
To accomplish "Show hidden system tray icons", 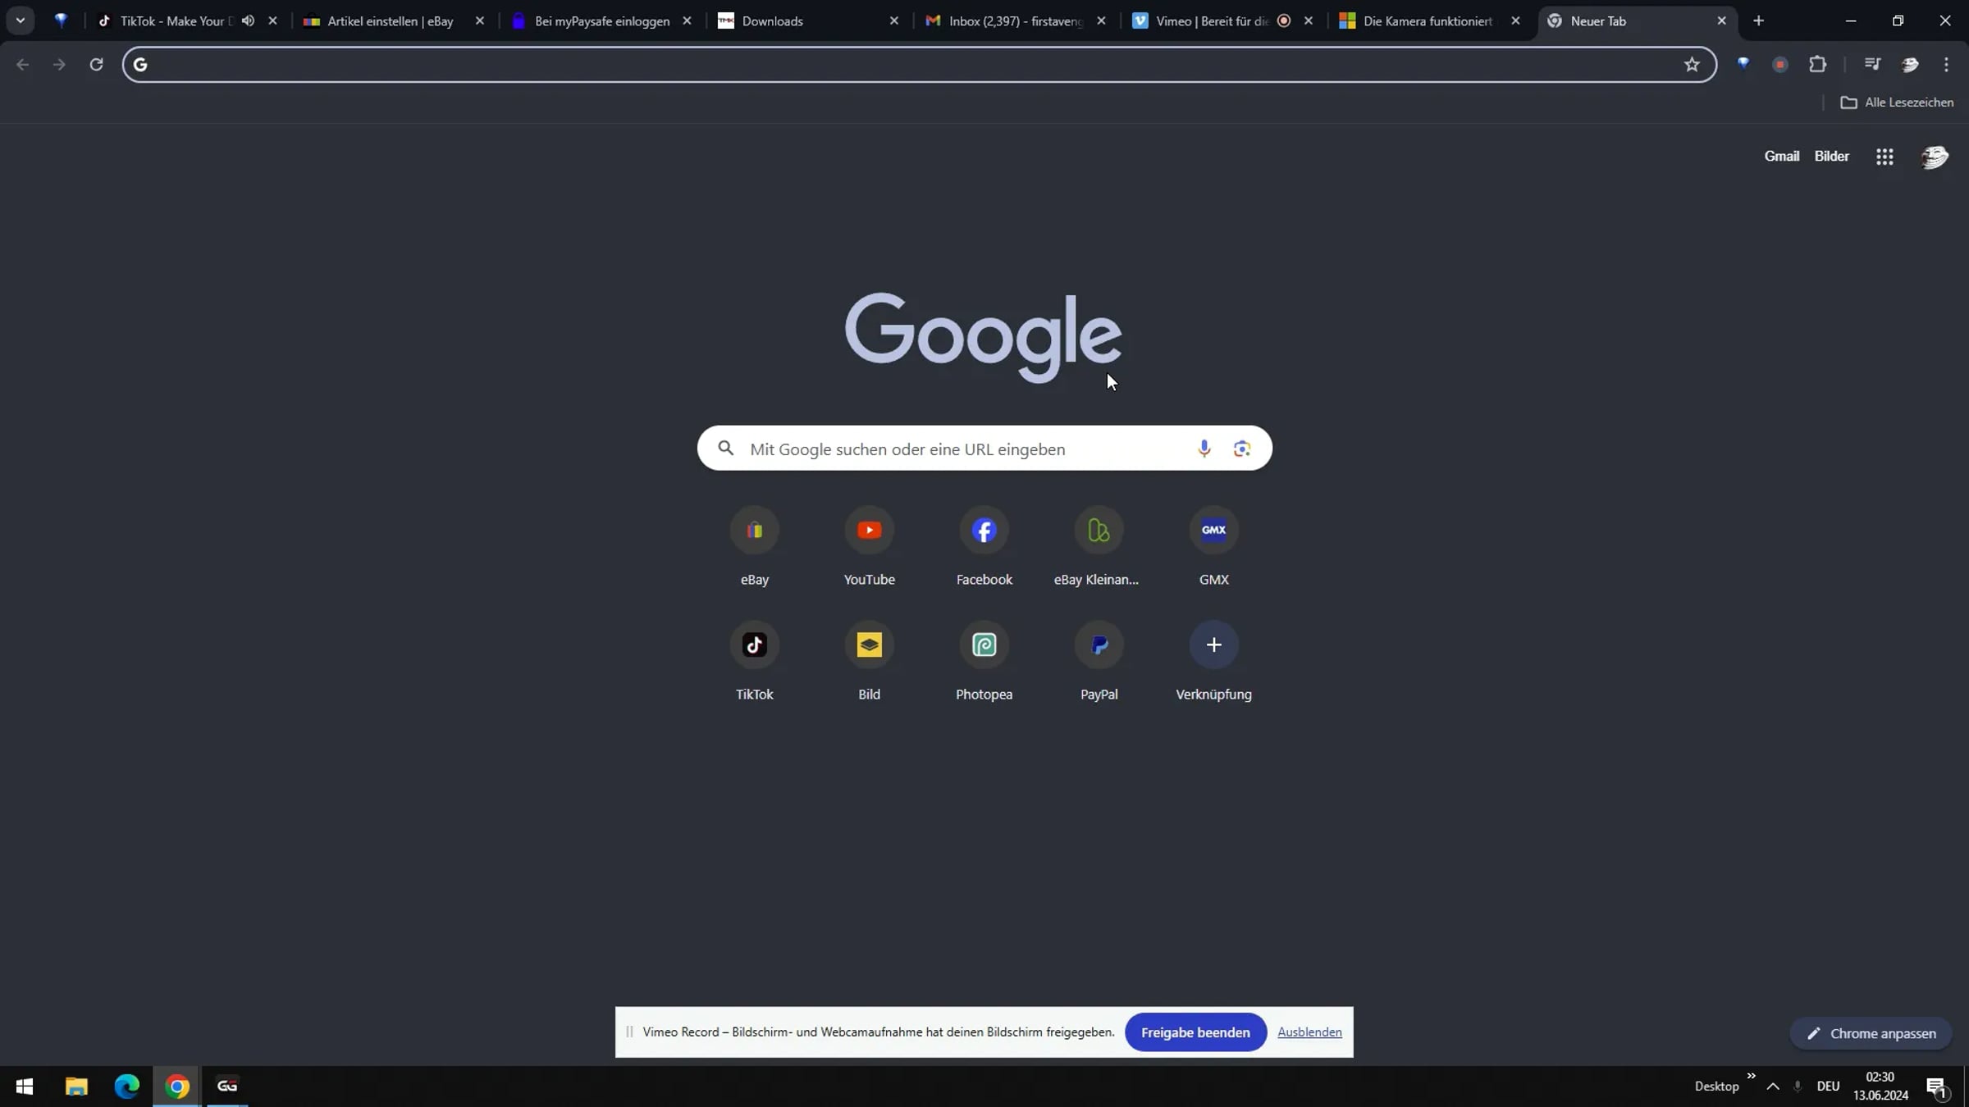I will [1773, 1086].
